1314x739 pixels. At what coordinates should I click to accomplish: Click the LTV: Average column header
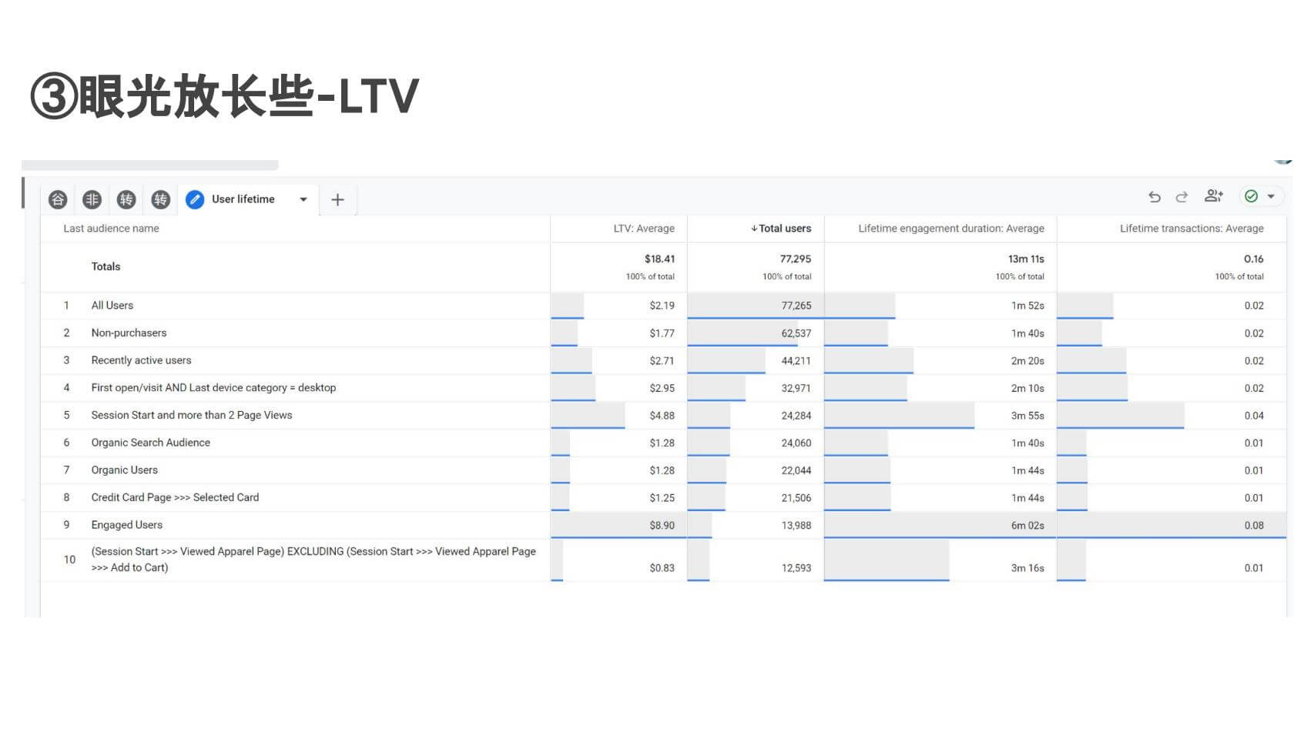click(x=643, y=229)
